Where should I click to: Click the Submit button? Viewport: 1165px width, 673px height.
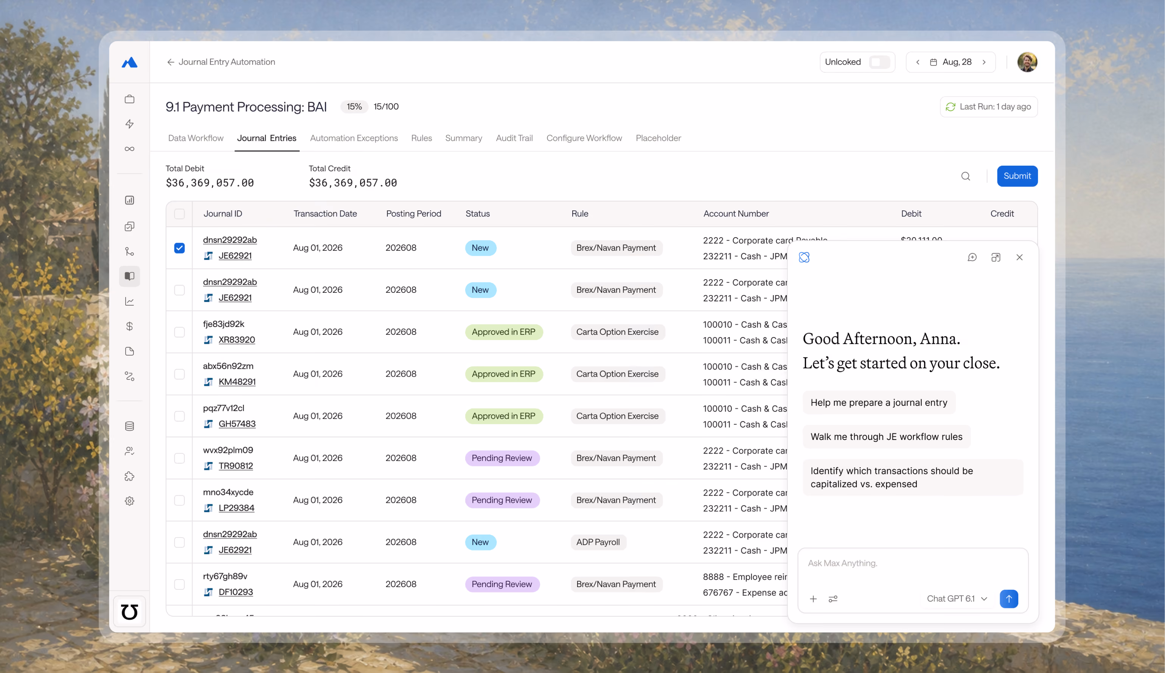(x=1017, y=176)
